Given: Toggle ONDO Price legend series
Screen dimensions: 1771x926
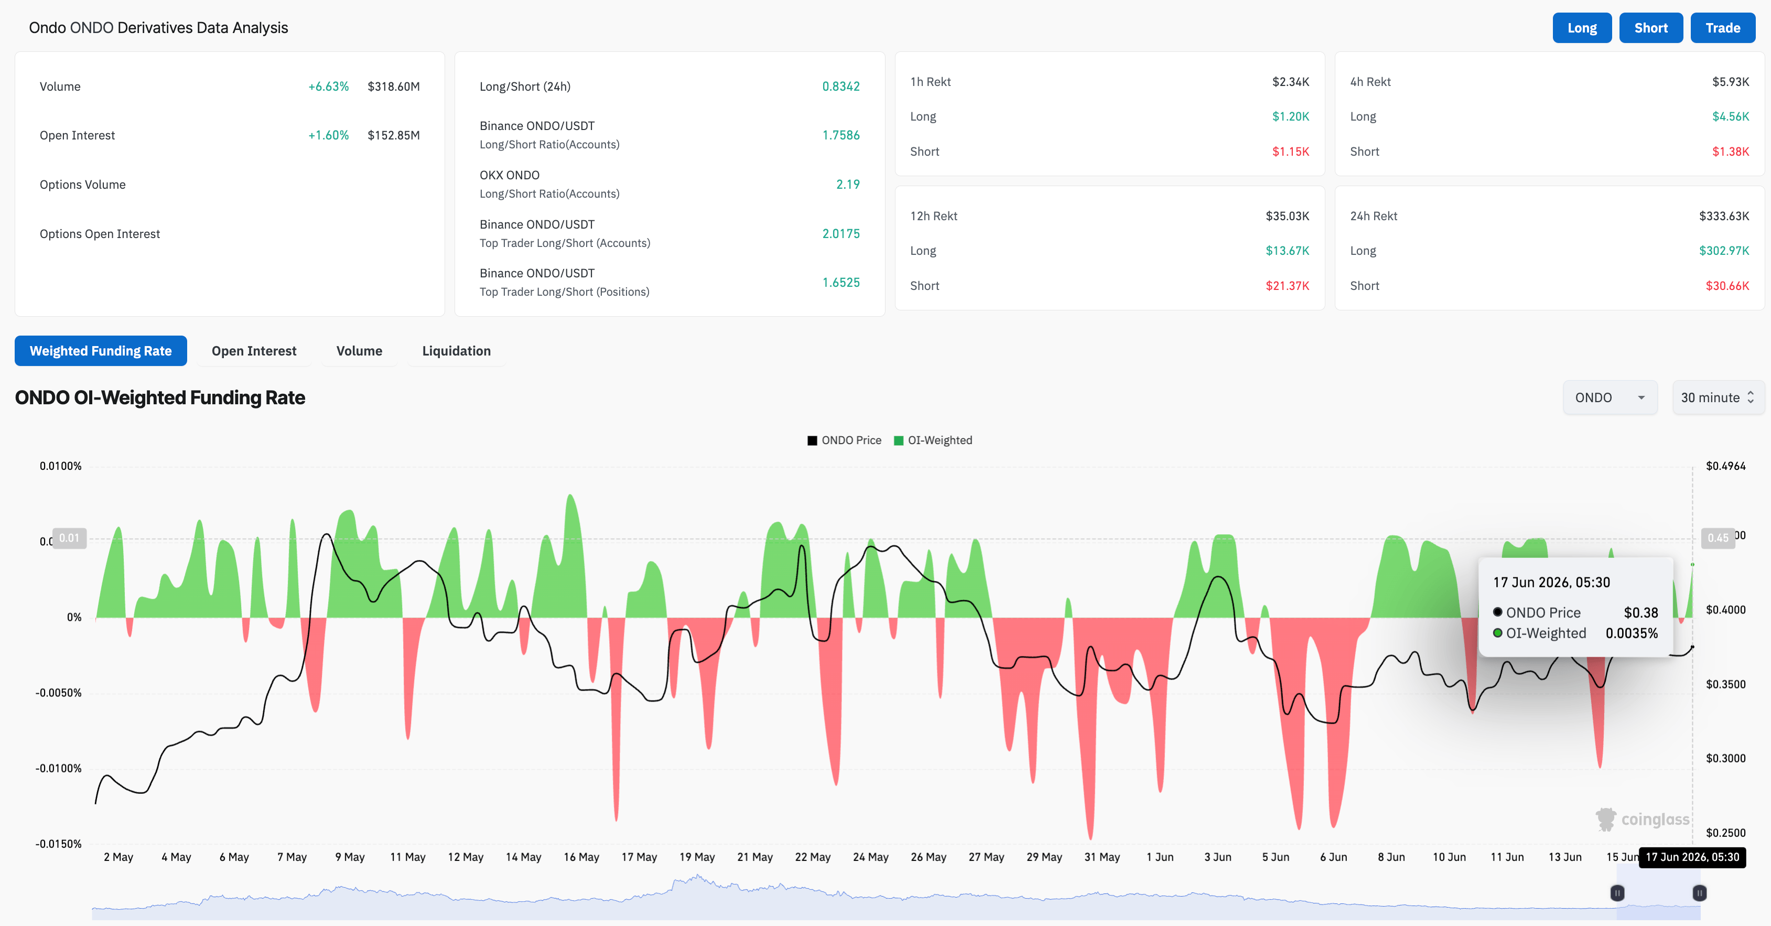Looking at the screenshot, I should [x=844, y=440].
